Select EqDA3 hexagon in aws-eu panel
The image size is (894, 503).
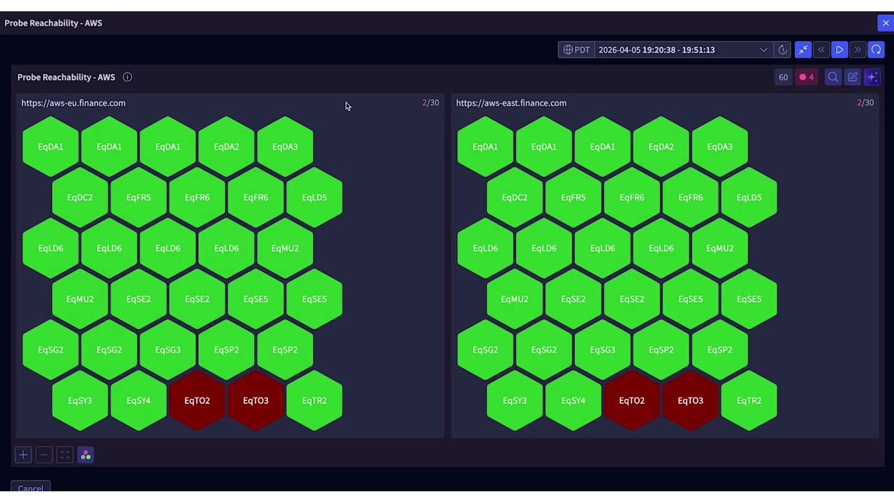click(285, 147)
